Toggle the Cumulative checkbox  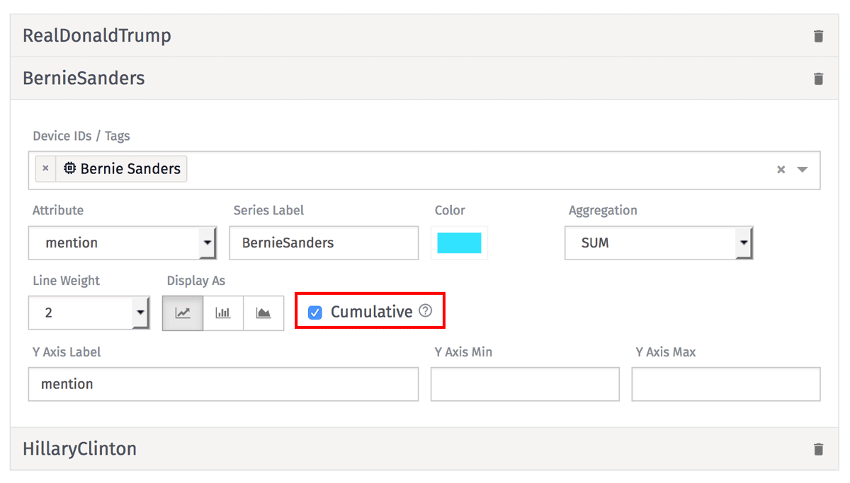315,312
